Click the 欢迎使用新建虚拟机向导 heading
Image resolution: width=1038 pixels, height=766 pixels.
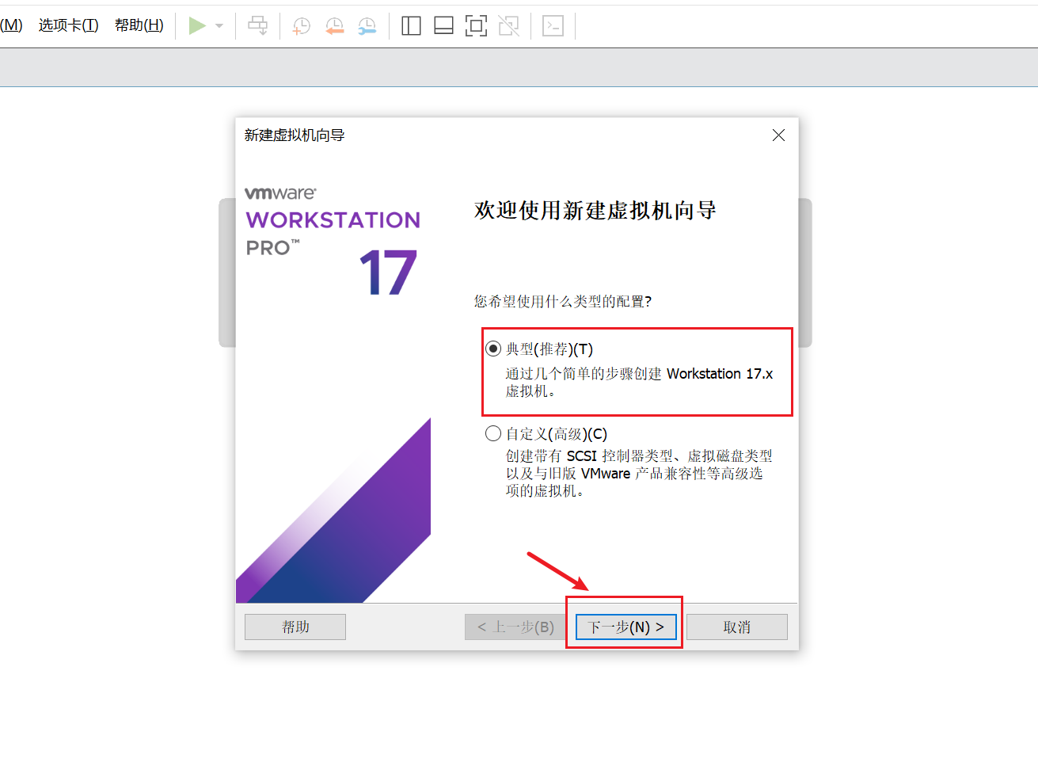pos(595,210)
